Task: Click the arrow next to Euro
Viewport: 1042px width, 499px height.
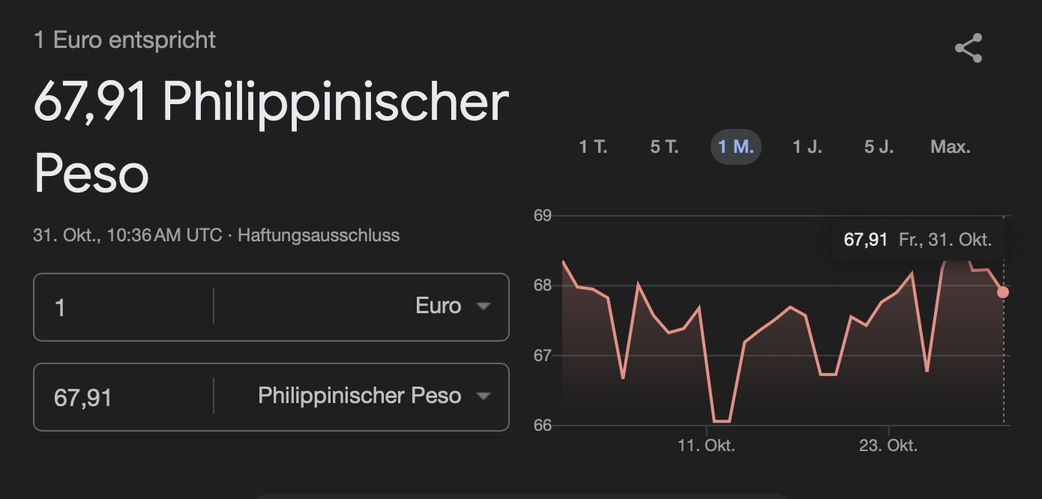Action: click(x=484, y=306)
